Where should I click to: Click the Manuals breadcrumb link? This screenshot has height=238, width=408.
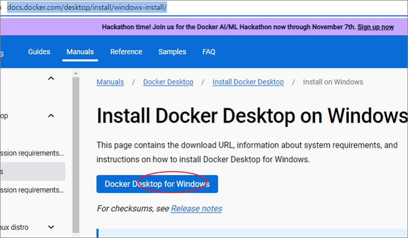click(x=110, y=82)
